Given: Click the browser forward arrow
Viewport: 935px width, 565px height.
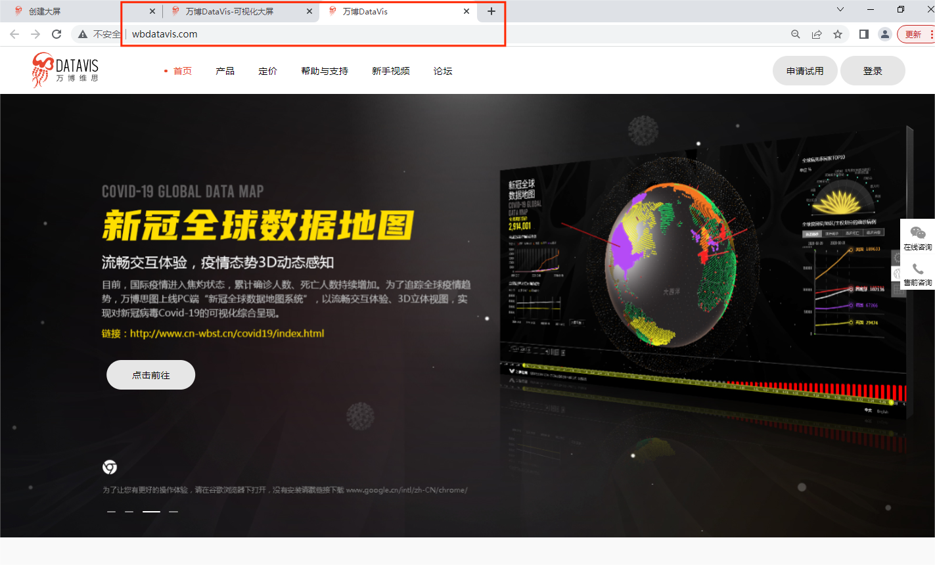Looking at the screenshot, I should tap(35, 34).
